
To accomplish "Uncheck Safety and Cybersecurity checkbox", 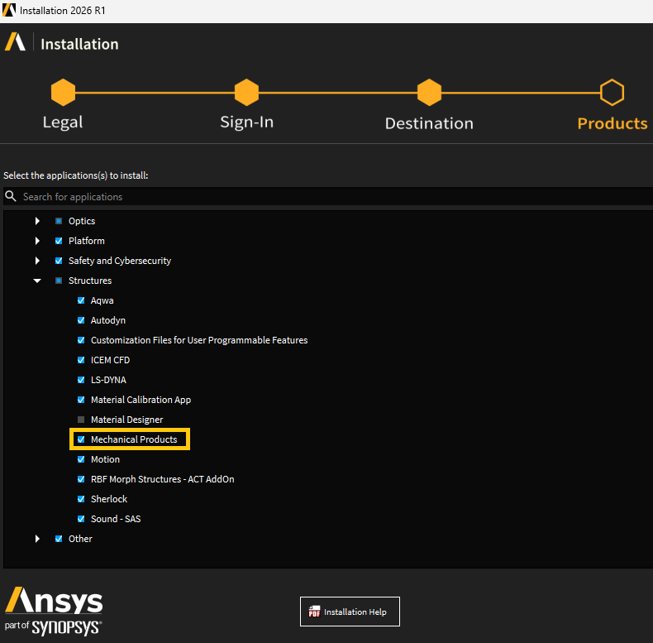I will (59, 261).
